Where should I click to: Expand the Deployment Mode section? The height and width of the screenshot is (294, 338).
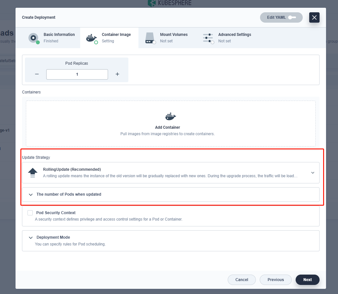coord(31,237)
